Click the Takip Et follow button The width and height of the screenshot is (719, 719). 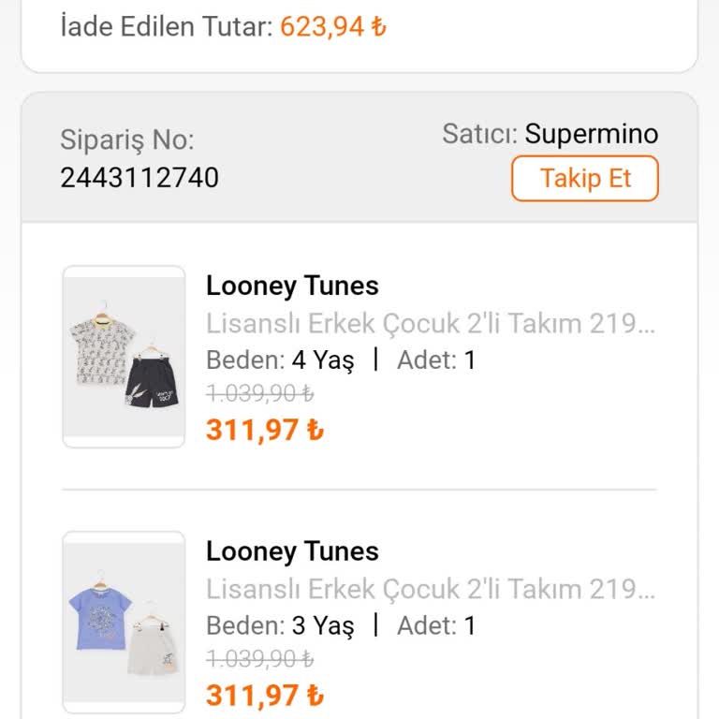(x=584, y=179)
